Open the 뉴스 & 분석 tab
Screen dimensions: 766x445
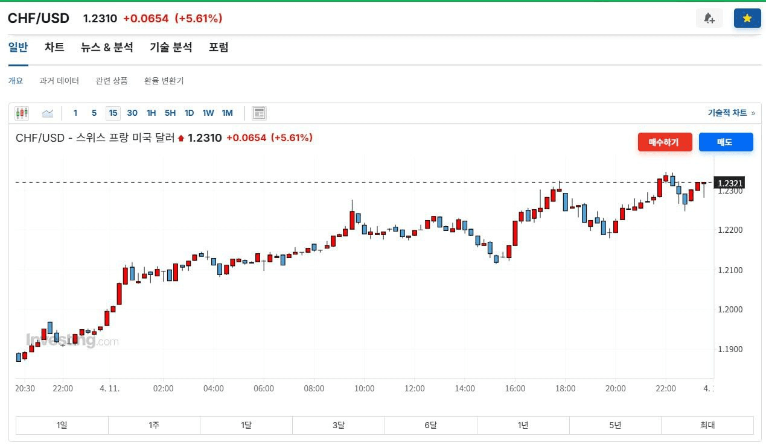pos(107,47)
